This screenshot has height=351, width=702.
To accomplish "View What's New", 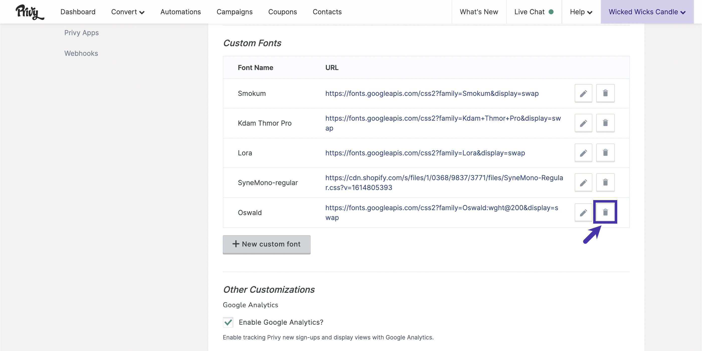I will click(479, 12).
